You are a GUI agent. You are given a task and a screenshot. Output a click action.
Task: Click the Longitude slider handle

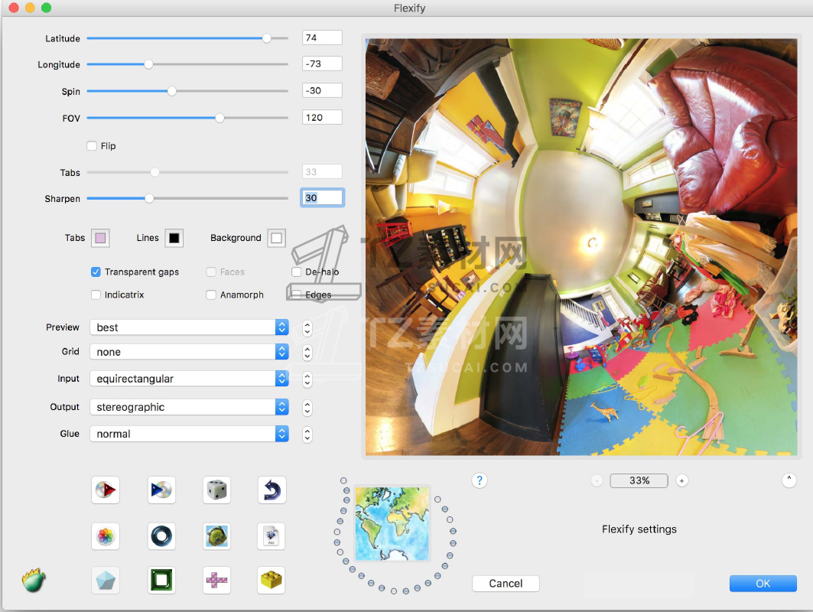point(148,64)
